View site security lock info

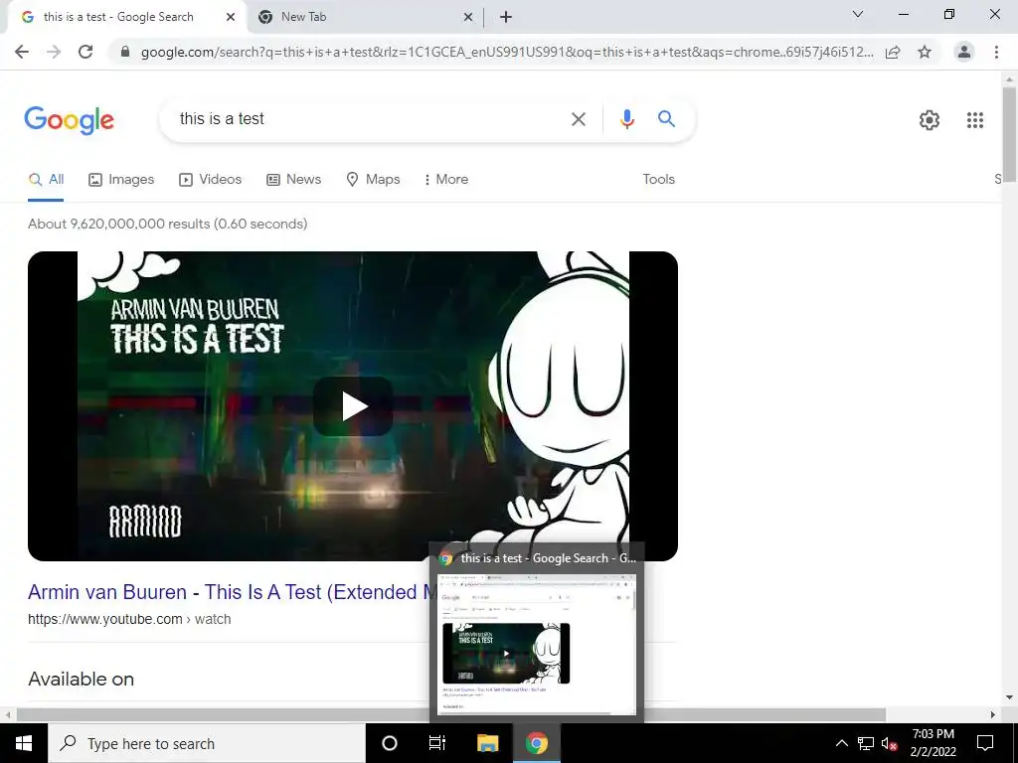pos(125,52)
